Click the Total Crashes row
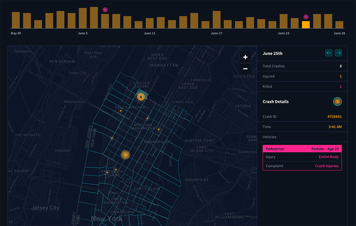This screenshot has height=226, width=356. (x=302, y=66)
